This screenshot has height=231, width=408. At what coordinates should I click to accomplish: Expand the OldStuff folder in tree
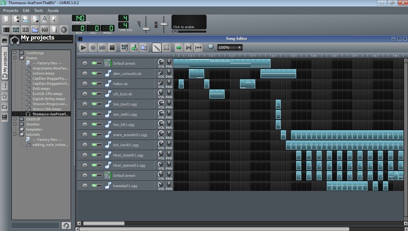coord(15,119)
